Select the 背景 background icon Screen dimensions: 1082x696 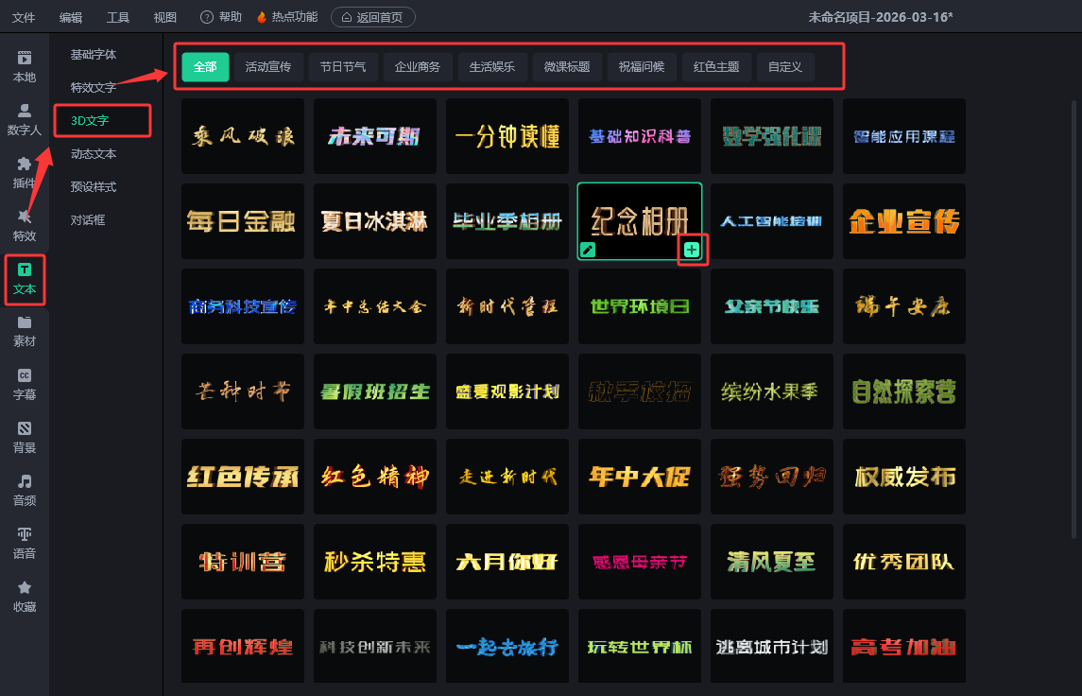coord(25,437)
